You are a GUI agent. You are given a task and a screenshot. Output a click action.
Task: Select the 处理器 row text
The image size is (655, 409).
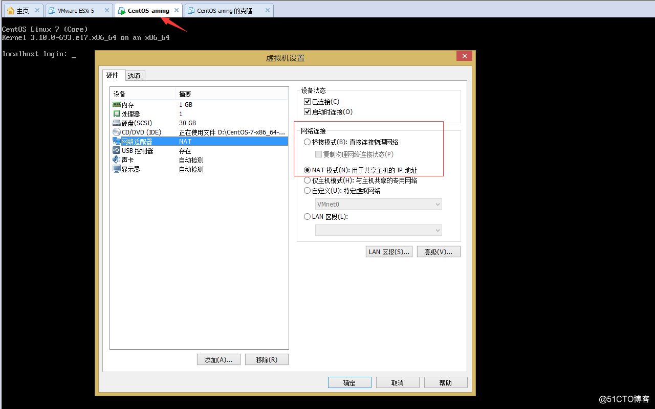tap(131, 113)
